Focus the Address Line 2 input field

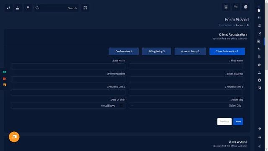point(68,92)
